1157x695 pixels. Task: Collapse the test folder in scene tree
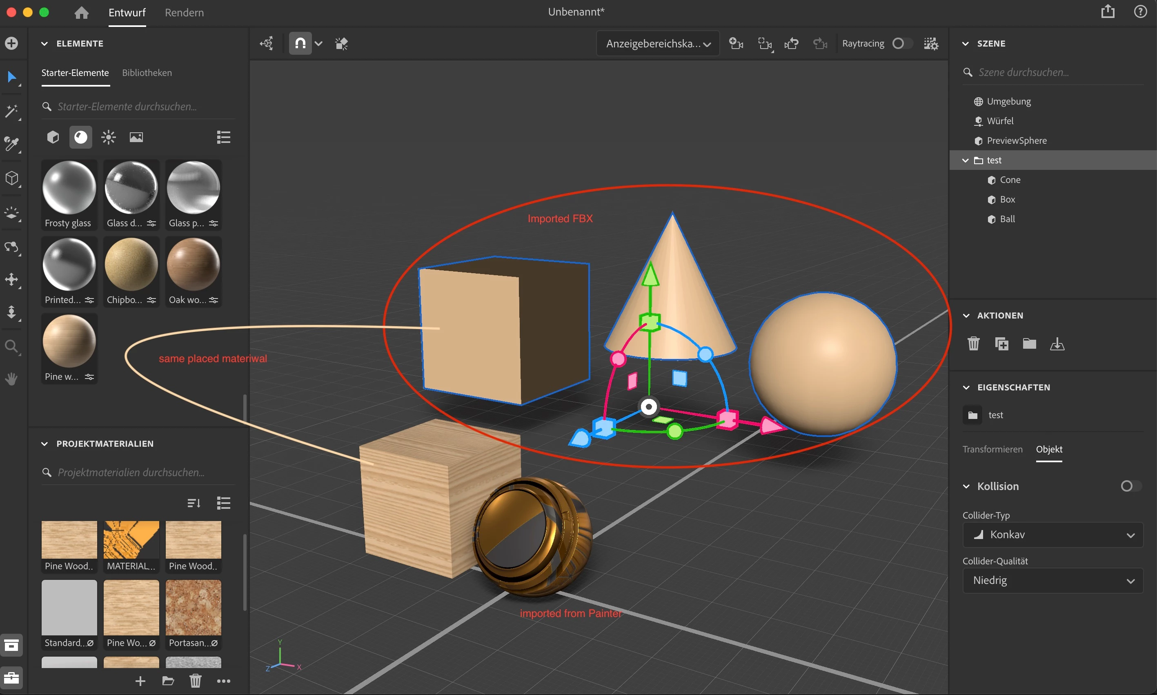(x=966, y=160)
